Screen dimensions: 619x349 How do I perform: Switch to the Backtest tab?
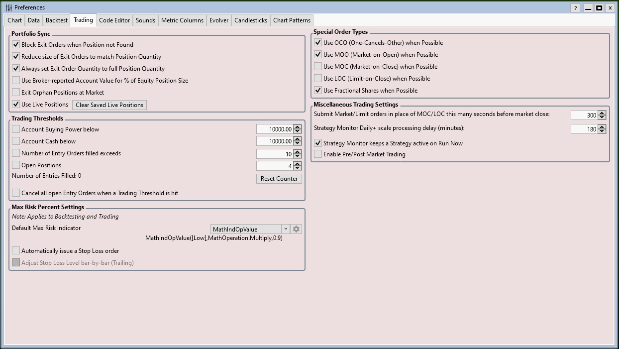tap(56, 20)
